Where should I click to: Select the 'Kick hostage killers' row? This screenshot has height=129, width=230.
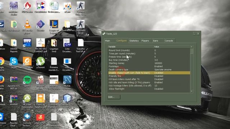(149, 86)
